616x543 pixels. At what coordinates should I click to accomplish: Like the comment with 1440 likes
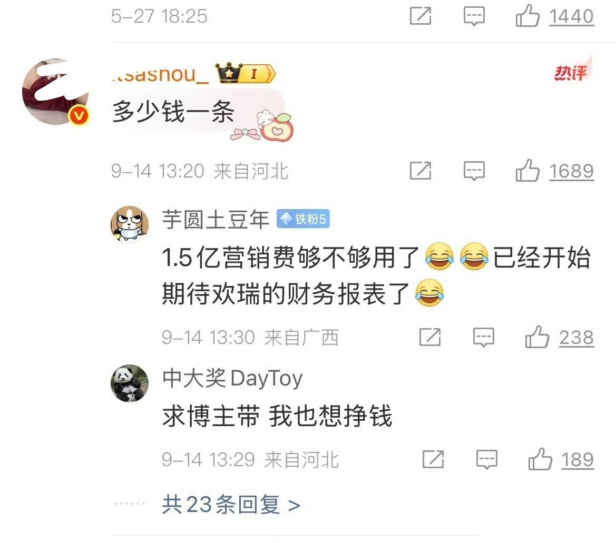point(554,16)
